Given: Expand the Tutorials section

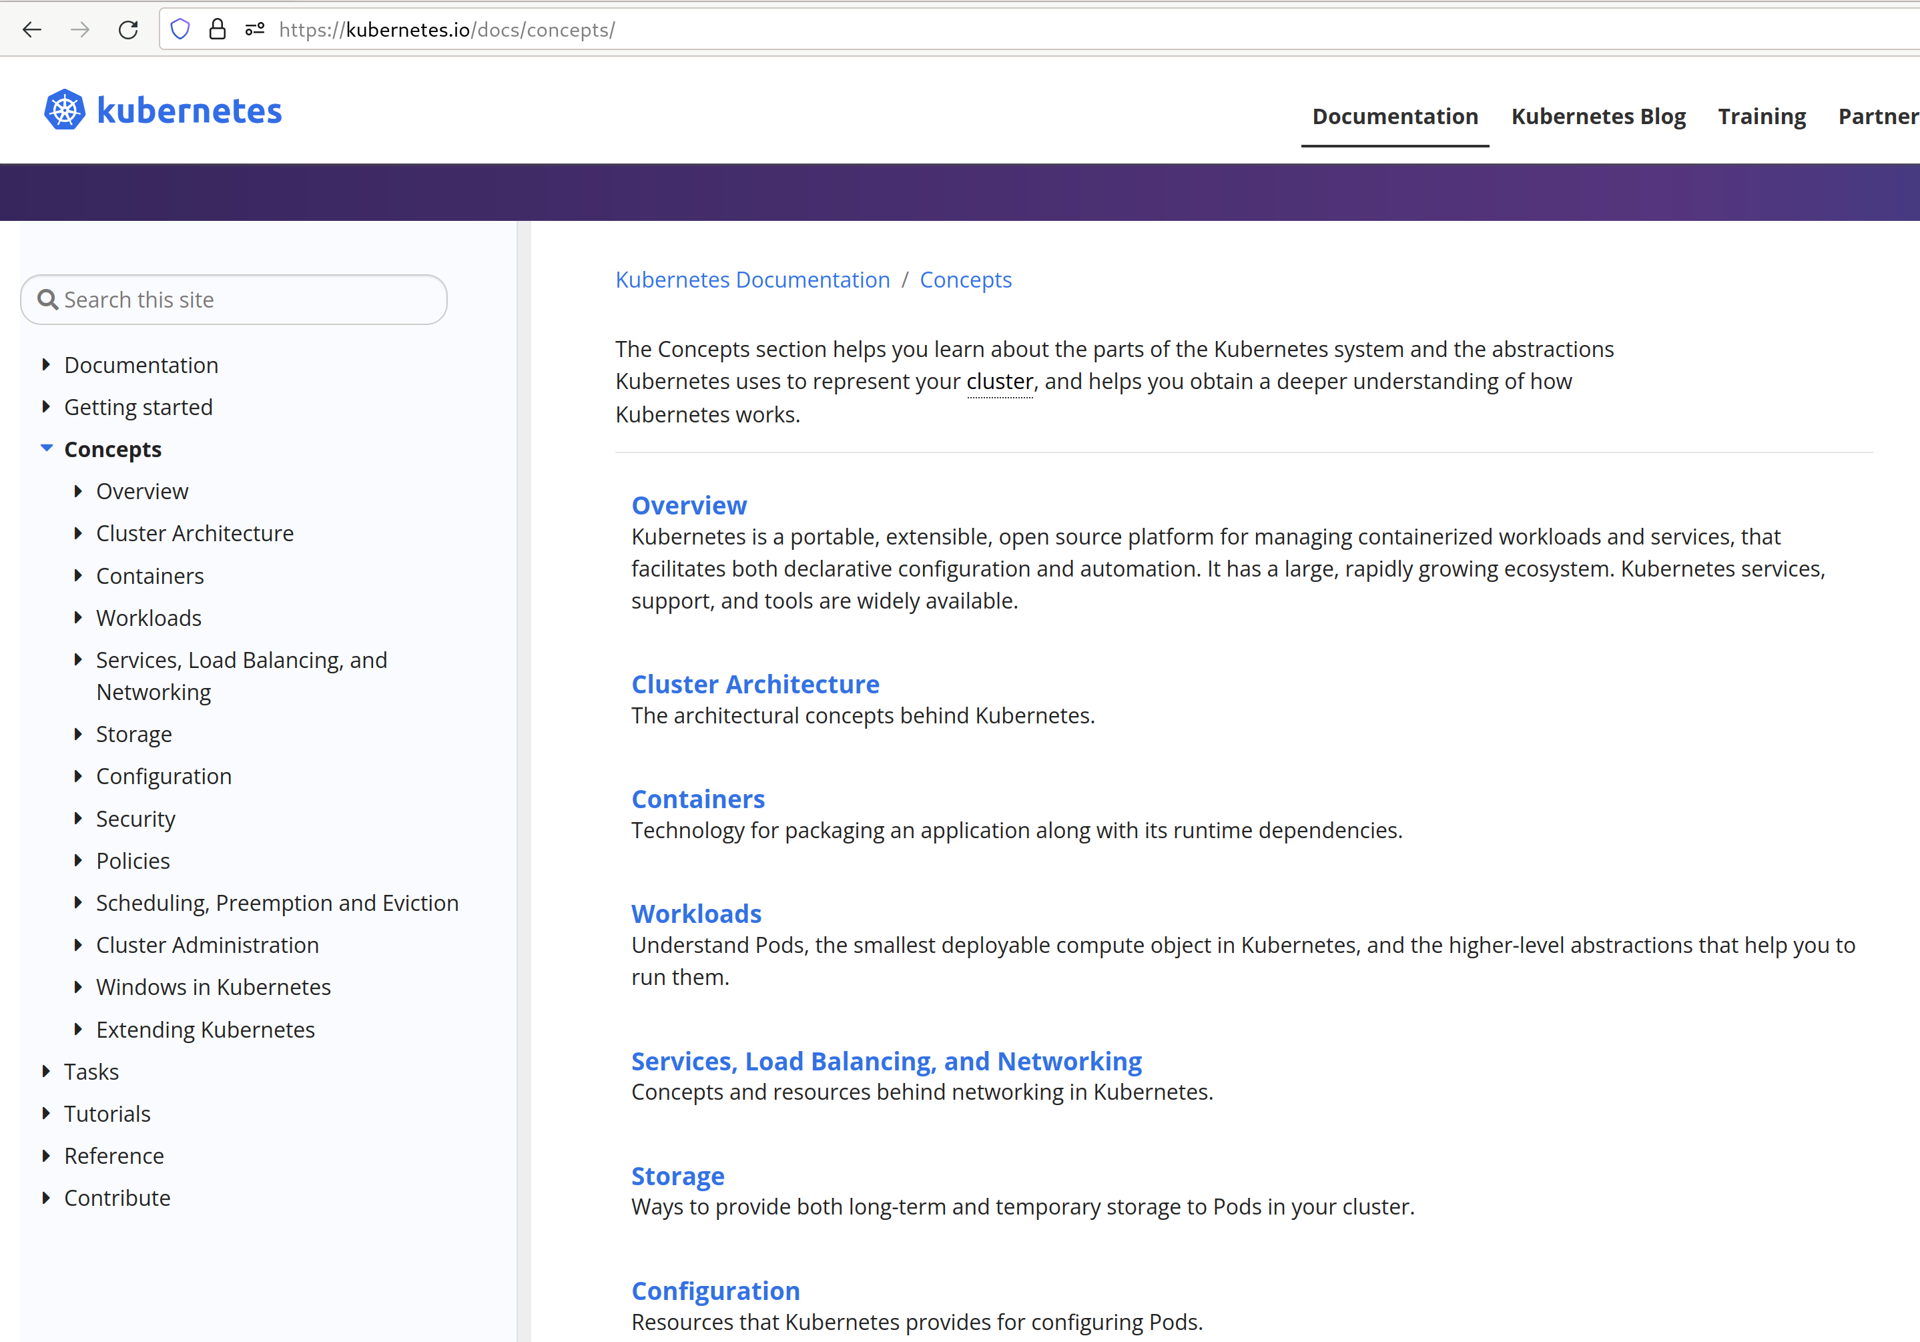Looking at the screenshot, I should [47, 1113].
